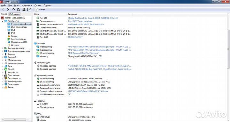Screen dimensions: 230x122
Task: Expand the Операционная система tree node
Action: click(x=3, y=51)
